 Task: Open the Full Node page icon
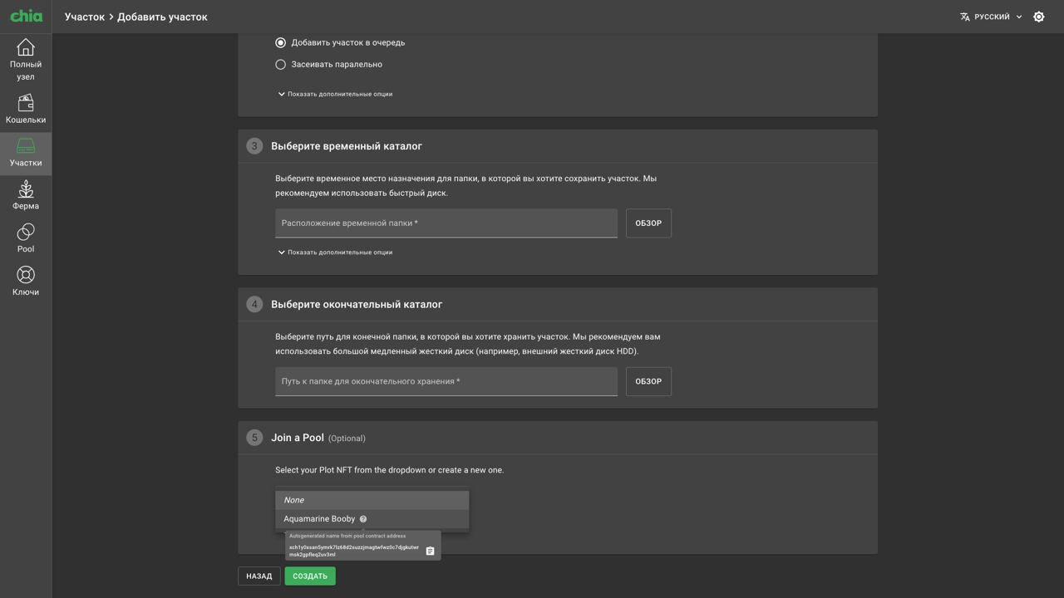26,48
